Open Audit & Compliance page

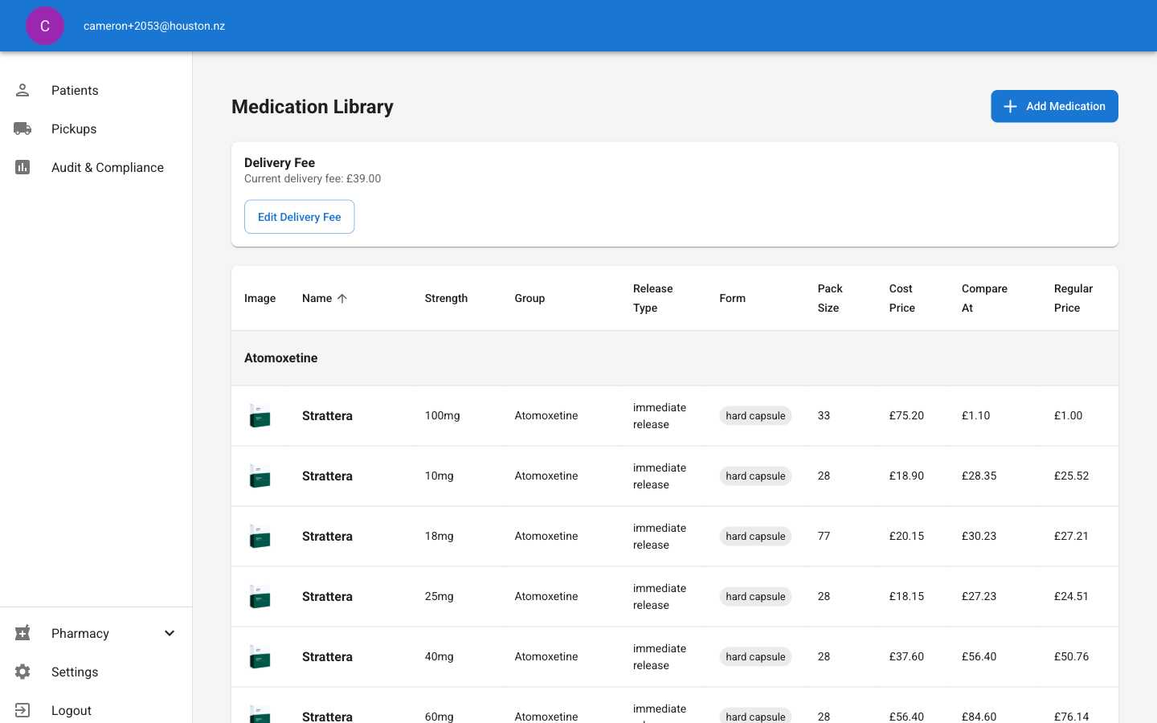pyautogui.click(x=96, y=167)
